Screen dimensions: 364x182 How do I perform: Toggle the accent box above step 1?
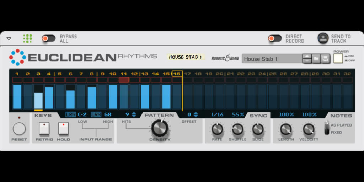click(17, 80)
